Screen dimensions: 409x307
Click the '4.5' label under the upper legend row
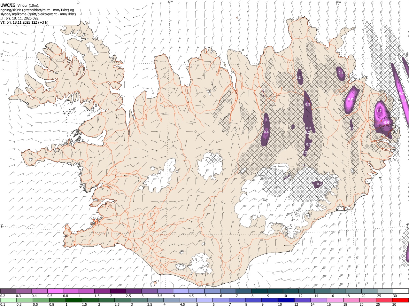point(191,296)
